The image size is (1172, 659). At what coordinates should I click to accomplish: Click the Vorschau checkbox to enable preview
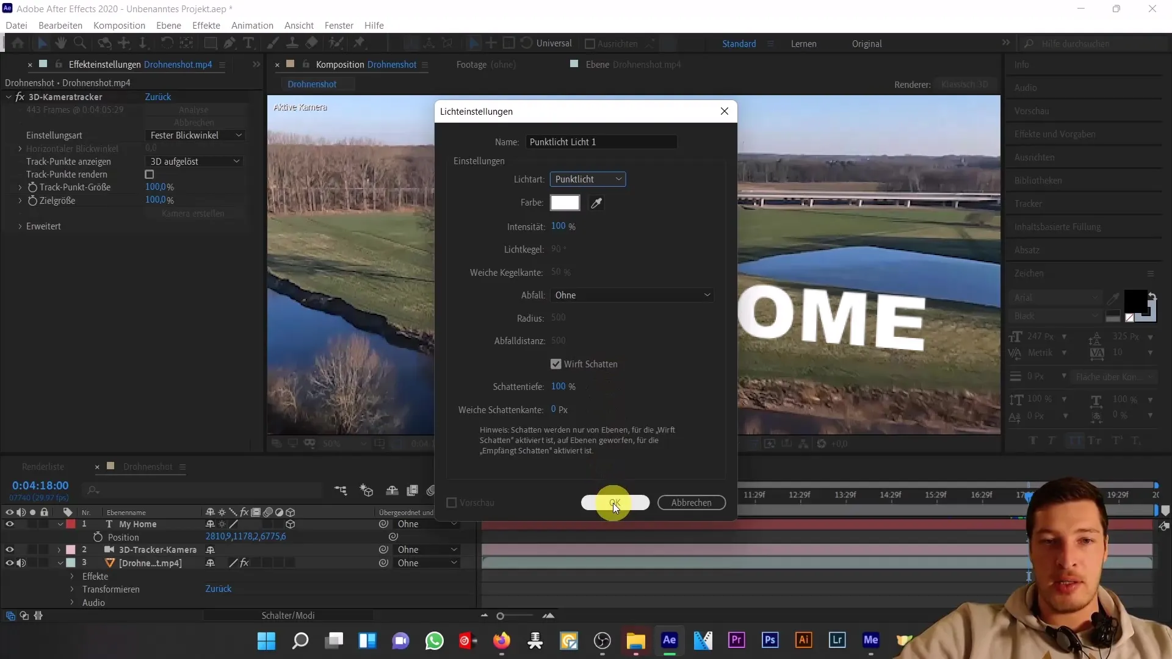tap(452, 502)
